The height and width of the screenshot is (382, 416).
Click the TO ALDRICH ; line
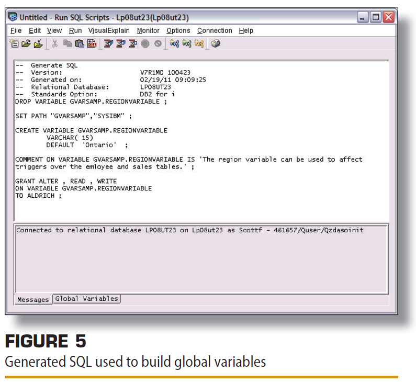(39, 196)
